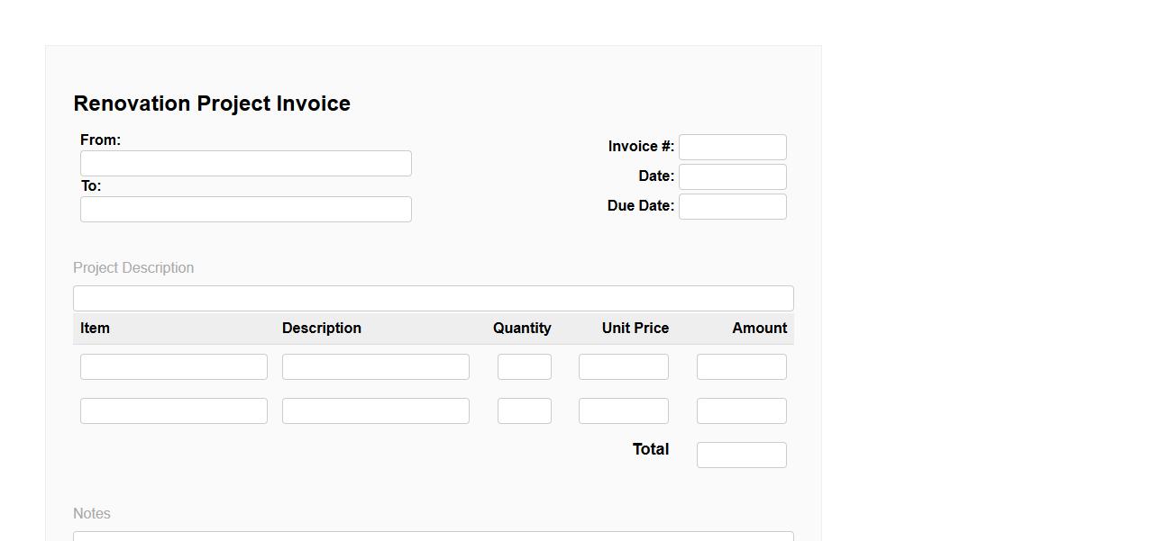Image resolution: width=1152 pixels, height=541 pixels.
Task: Select first row Unit Price field
Action: tap(624, 367)
